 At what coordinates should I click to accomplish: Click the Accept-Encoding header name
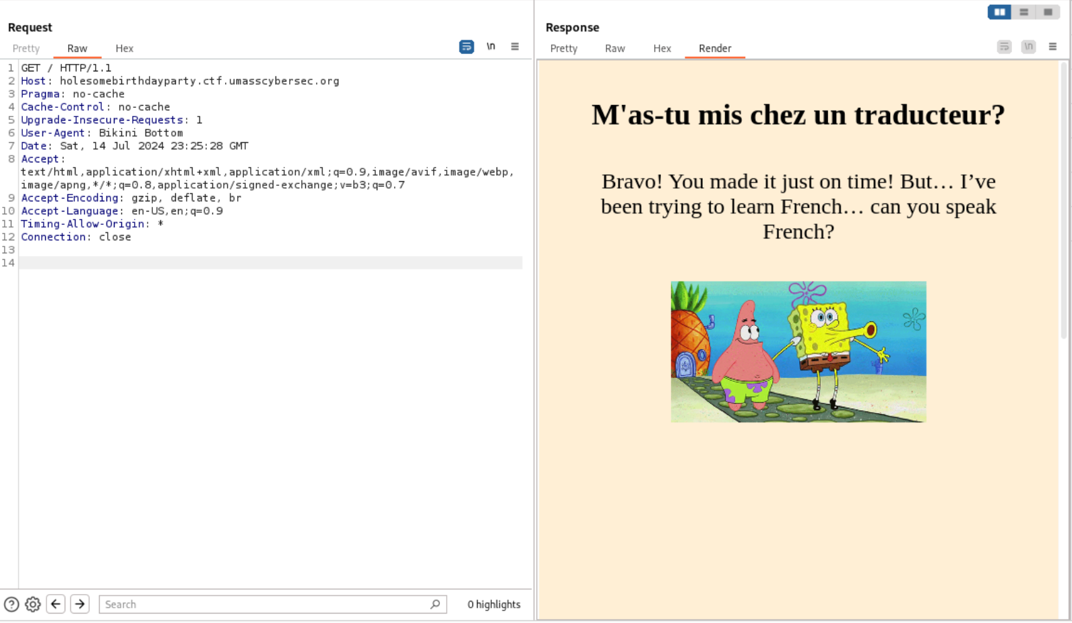(69, 198)
